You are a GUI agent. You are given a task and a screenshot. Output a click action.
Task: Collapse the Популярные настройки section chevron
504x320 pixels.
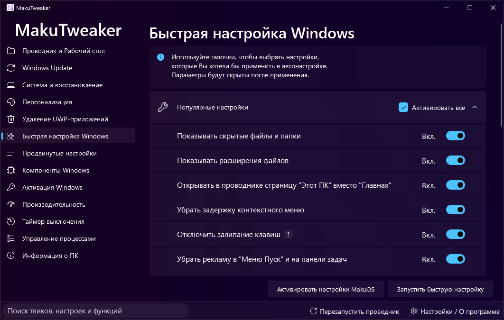tap(475, 107)
